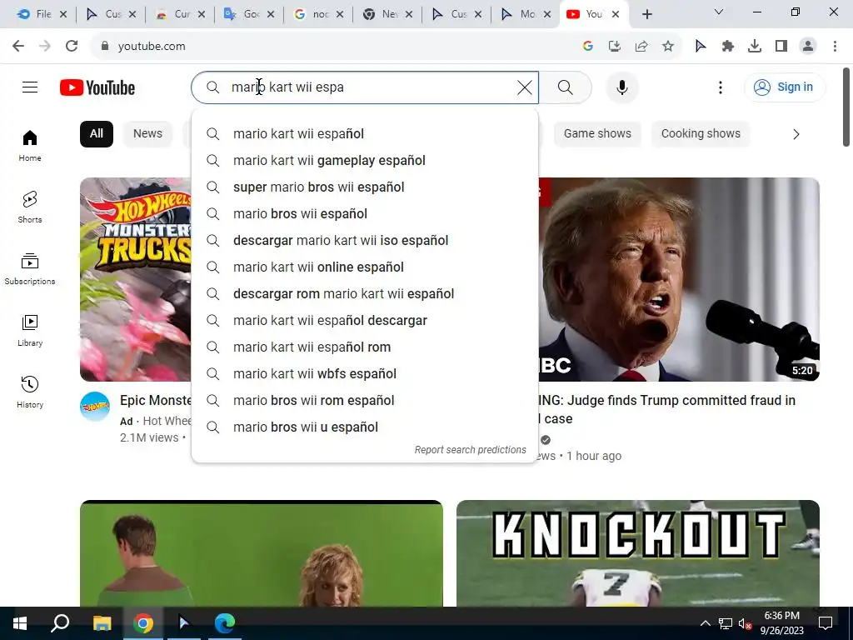This screenshot has width=853, height=640.
Task: Go to Home in the sidebar
Action: [x=30, y=146]
